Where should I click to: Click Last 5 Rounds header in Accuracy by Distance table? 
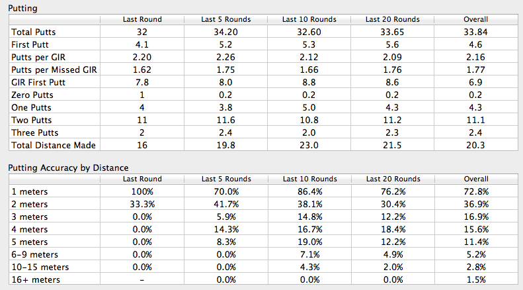226,179
